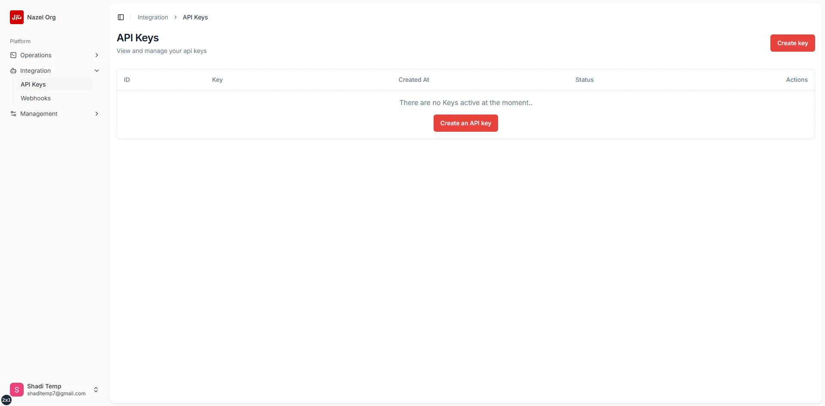Screen dimensions: 825x406
Task: Click Create an API key
Action: point(465,123)
